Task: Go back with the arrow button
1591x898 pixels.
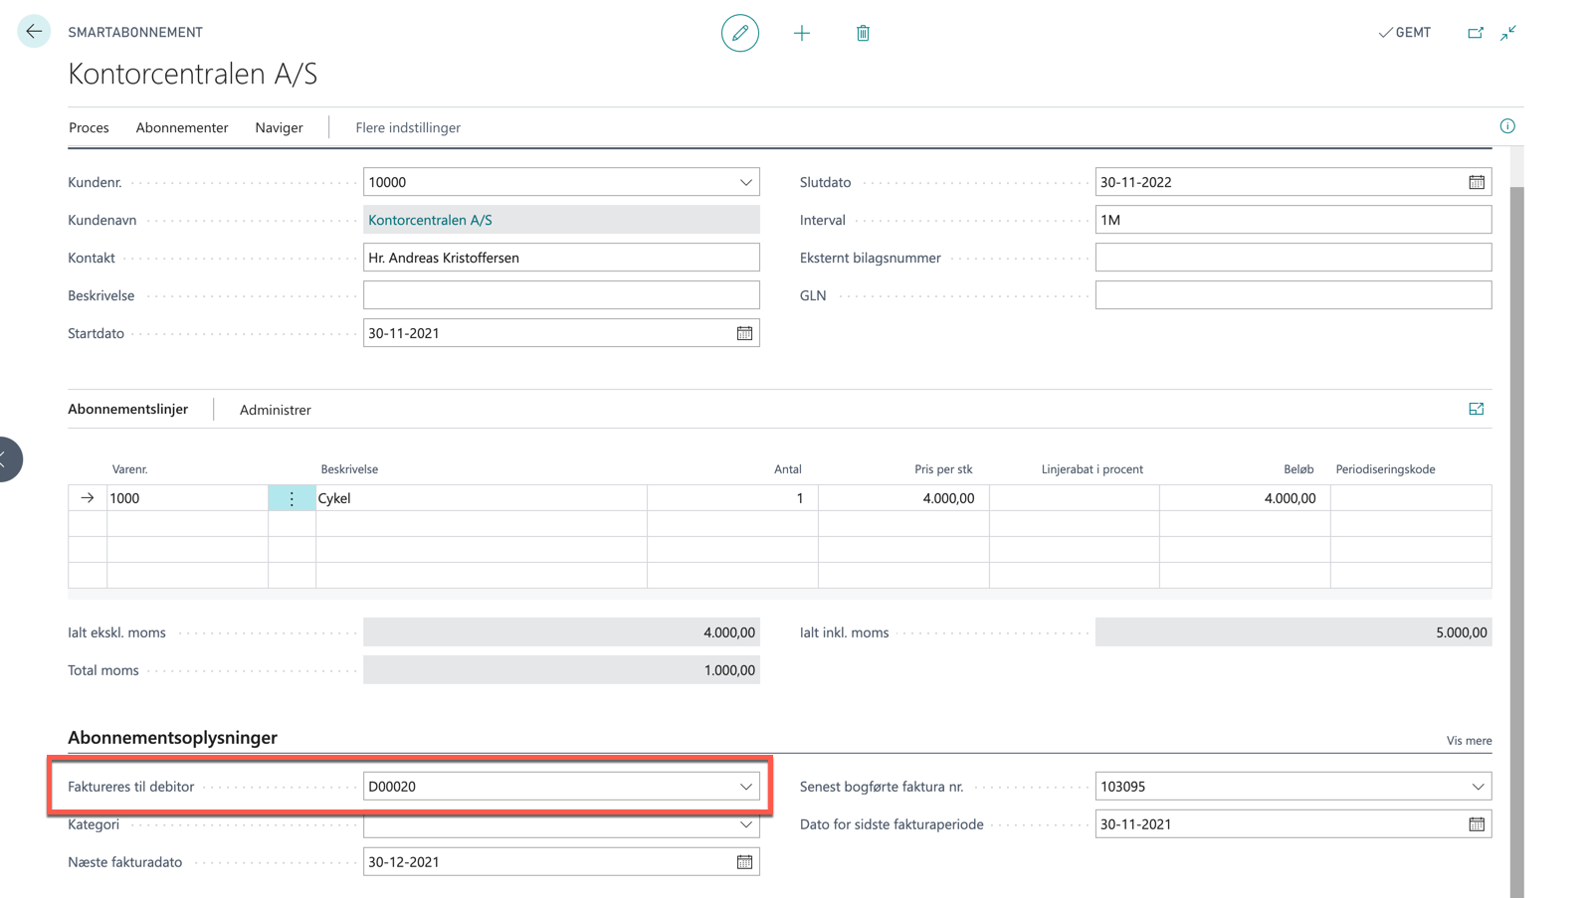Action: pos(34,32)
